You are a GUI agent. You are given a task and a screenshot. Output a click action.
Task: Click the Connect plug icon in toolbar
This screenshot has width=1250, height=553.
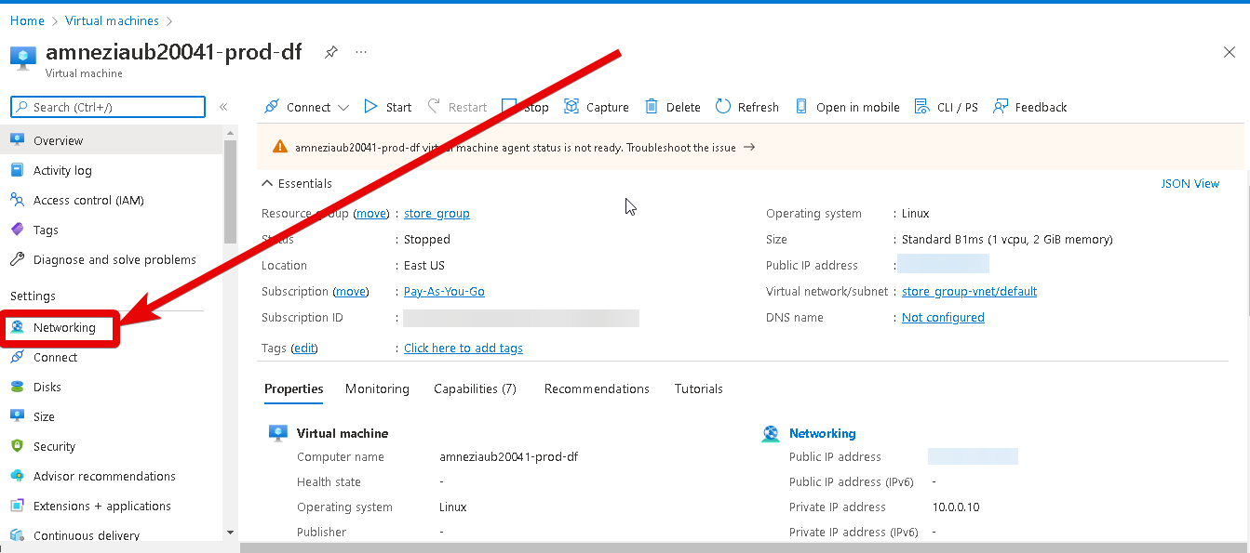pos(272,107)
